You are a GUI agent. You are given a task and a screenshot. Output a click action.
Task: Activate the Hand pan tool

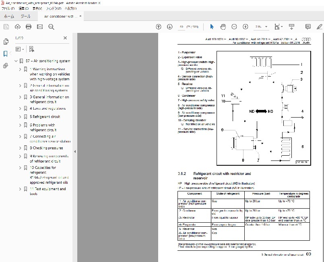coord(223,27)
